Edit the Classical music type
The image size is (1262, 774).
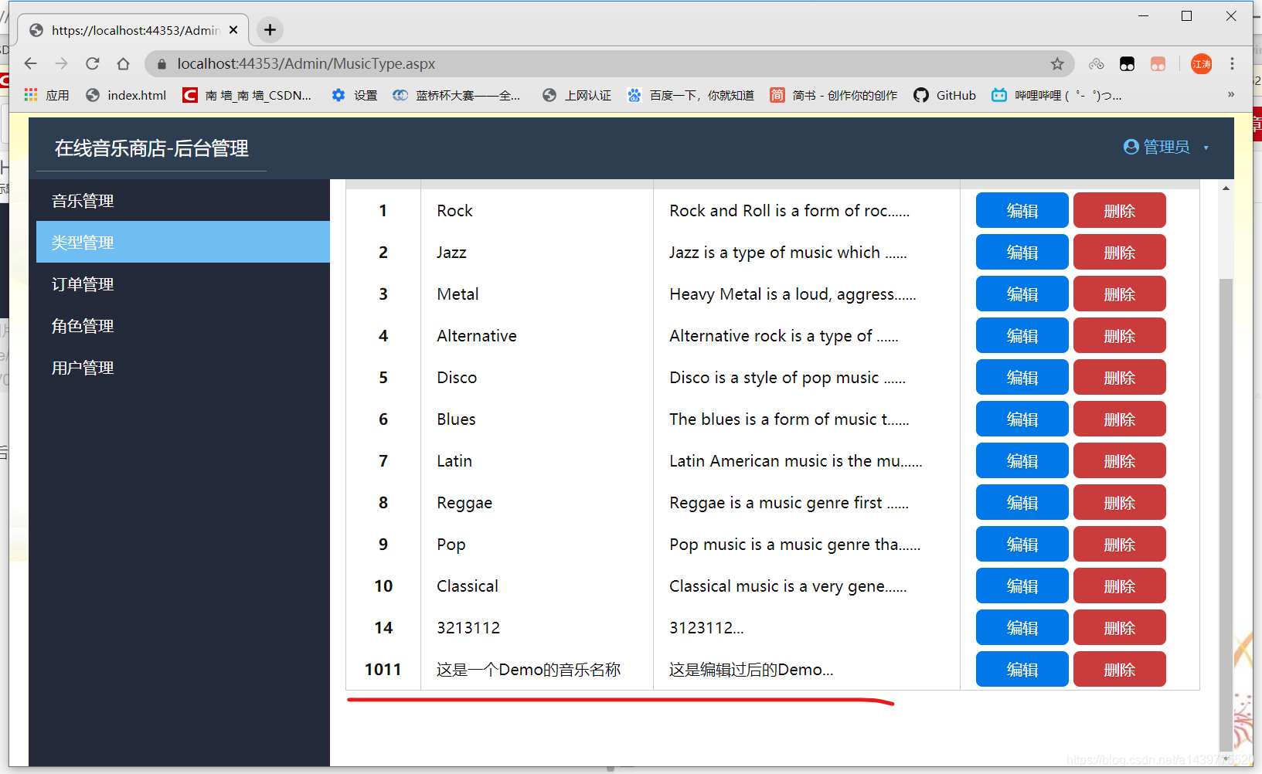tap(1022, 586)
